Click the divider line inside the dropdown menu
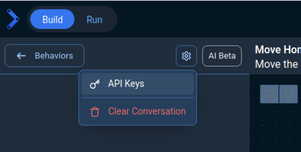The width and height of the screenshot is (301, 152). 137,98
